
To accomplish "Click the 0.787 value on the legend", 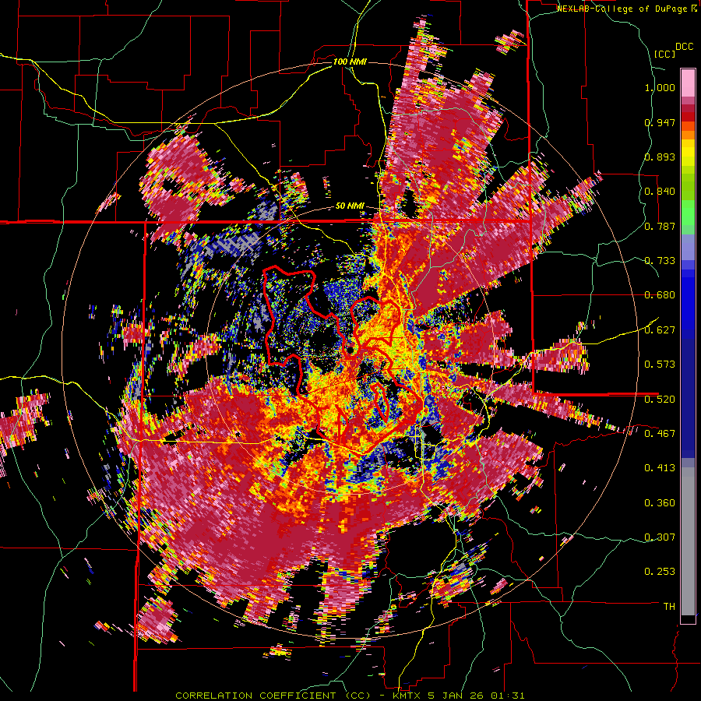I will [660, 226].
